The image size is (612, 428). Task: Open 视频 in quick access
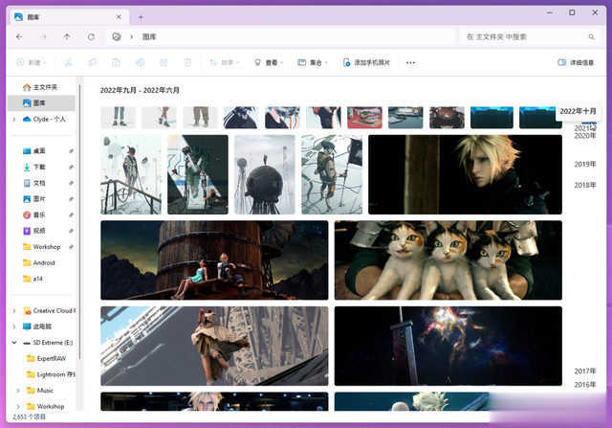pyautogui.click(x=41, y=231)
